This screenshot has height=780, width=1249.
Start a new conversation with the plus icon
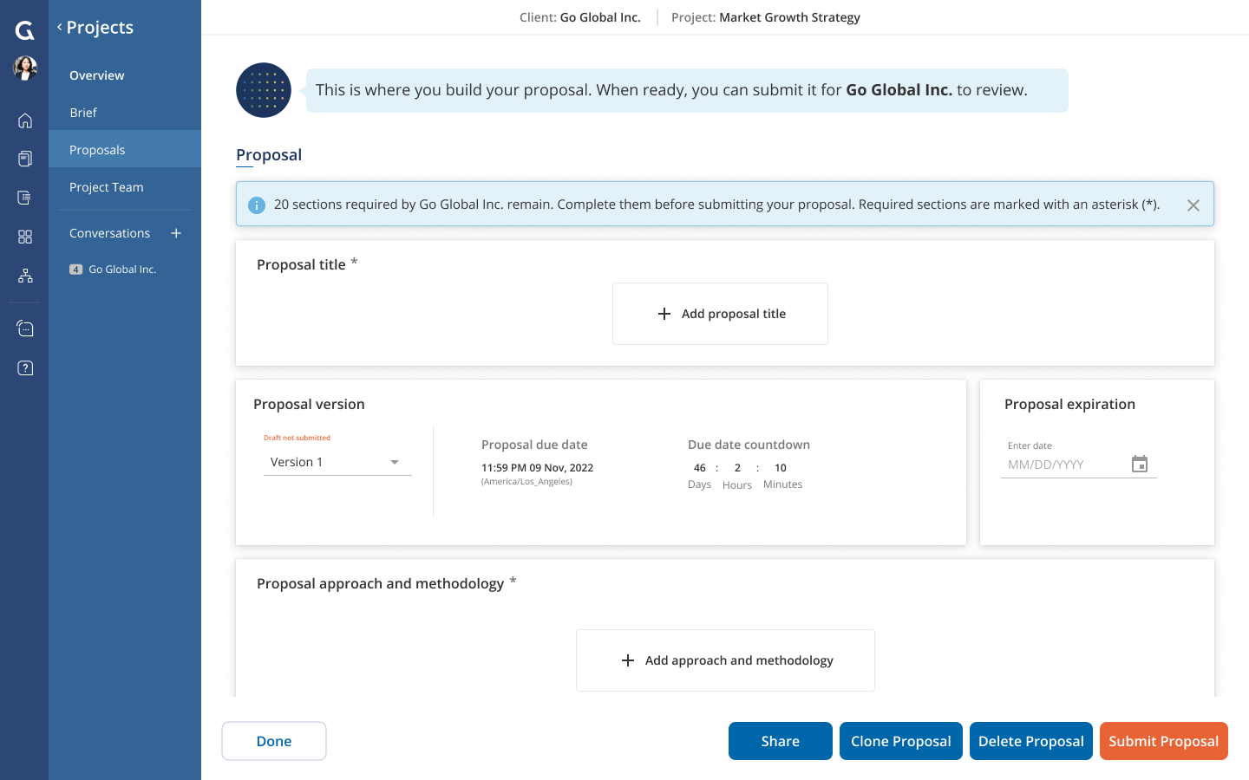click(x=176, y=233)
